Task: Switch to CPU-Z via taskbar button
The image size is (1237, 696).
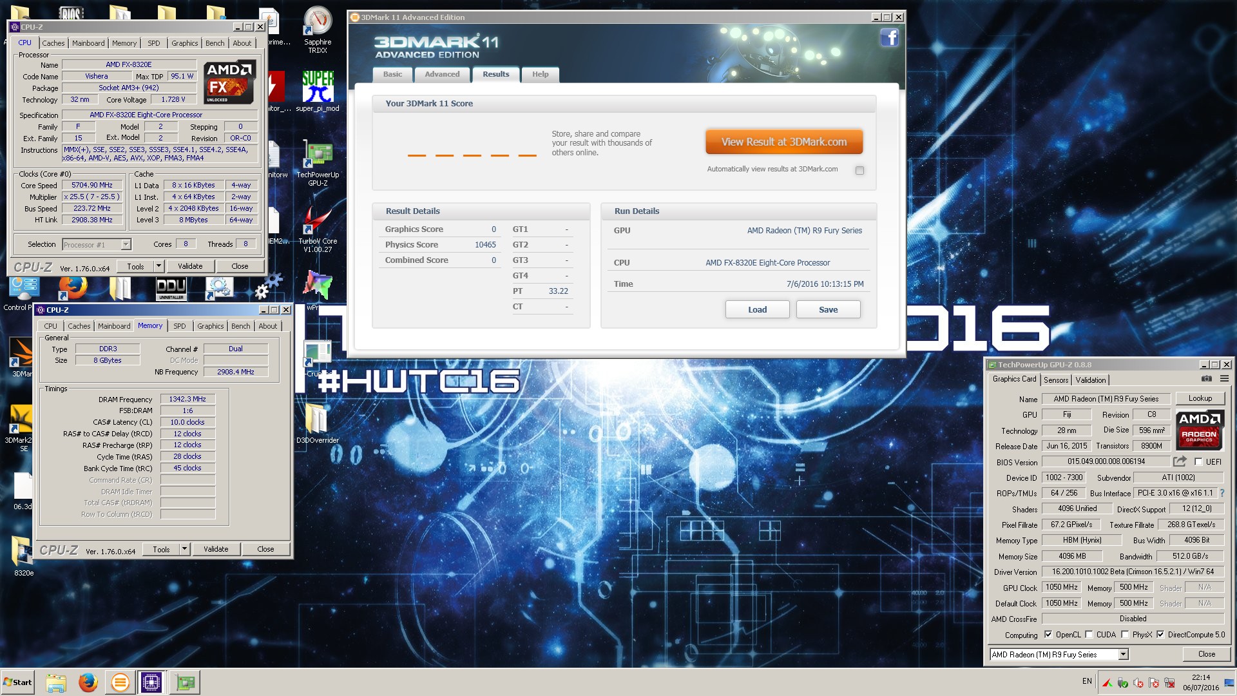Action: (x=151, y=682)
